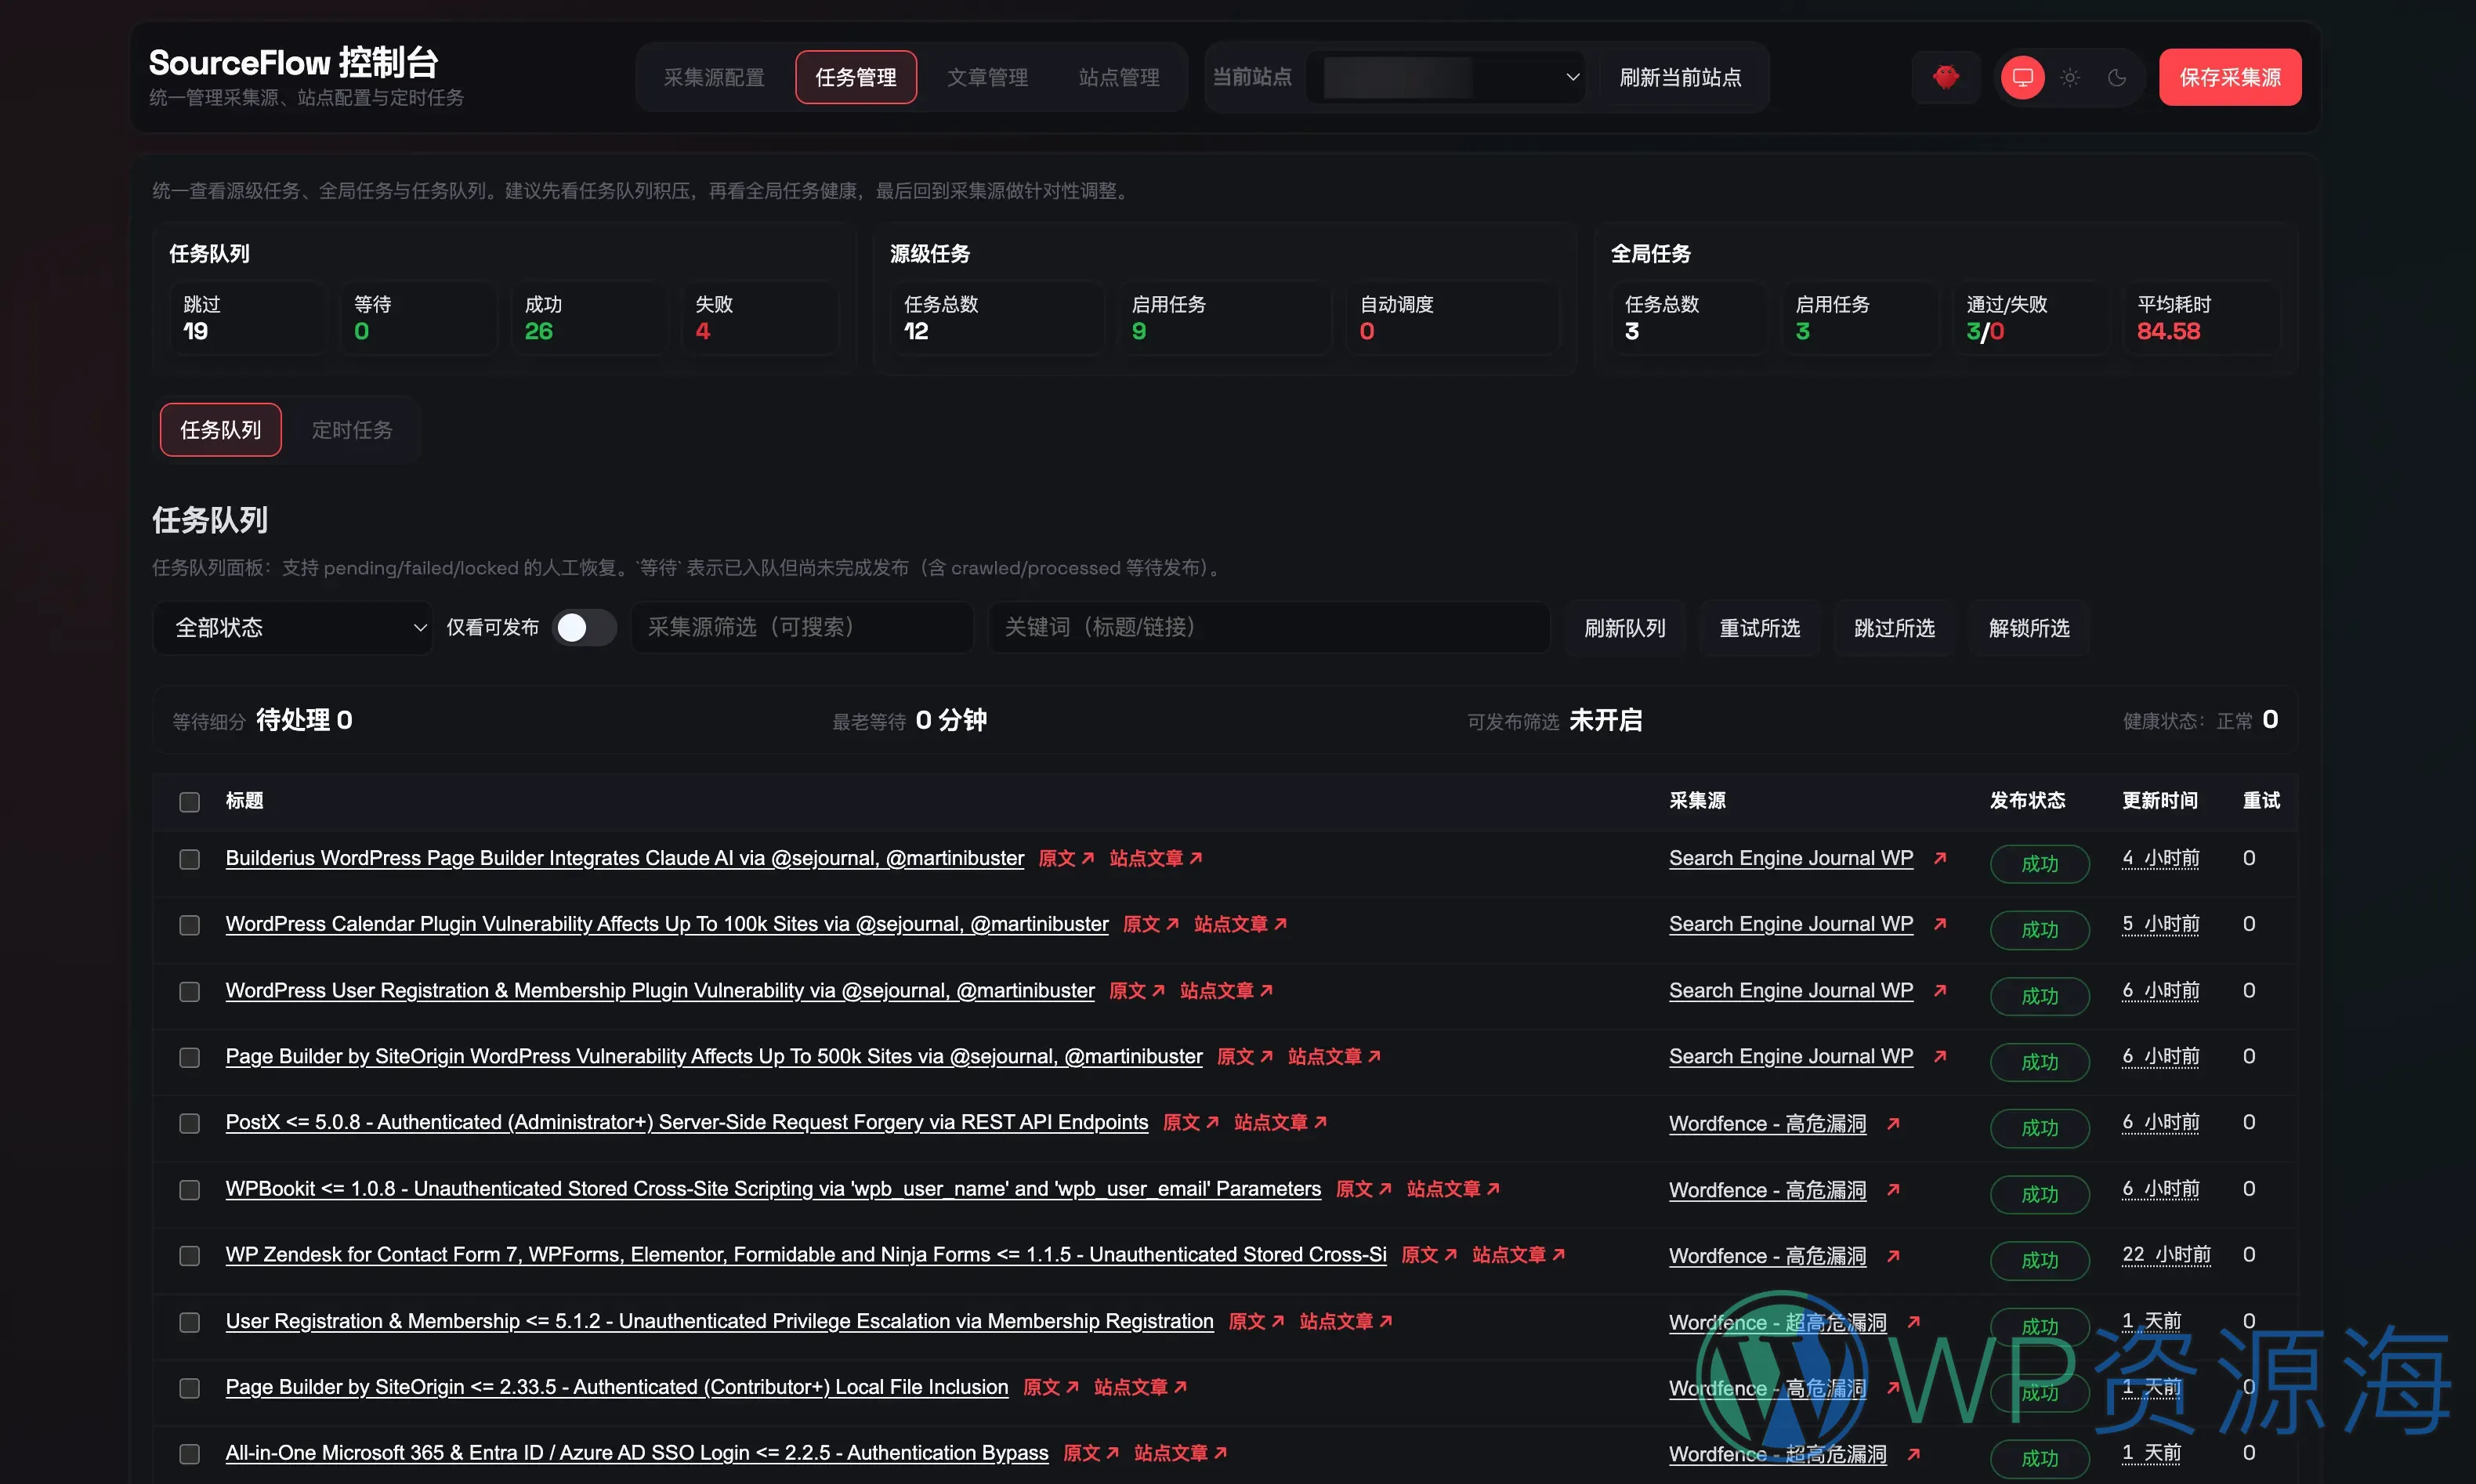
Task: Enable dark mode with the moon icon
Action: pyautogui.click(x=2117, y=77)
